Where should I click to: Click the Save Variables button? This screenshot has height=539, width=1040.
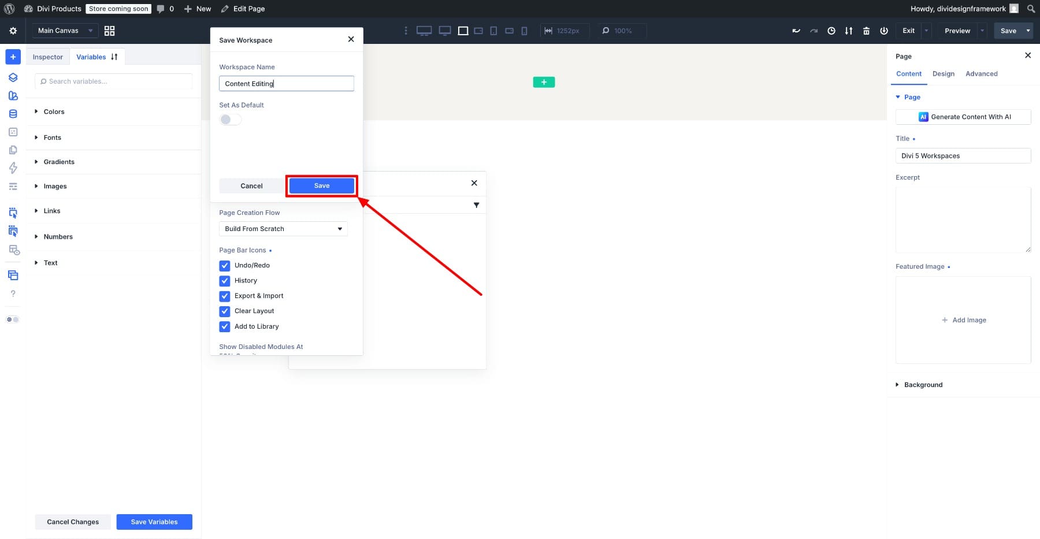pyautogui.click(x=154, y=522)
